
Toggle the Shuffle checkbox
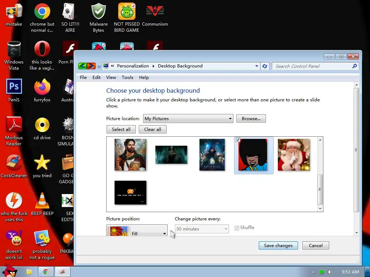[x=237, y=228]
